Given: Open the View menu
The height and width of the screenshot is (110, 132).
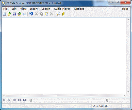Looking at the screenshot, I should pos(23,9).
